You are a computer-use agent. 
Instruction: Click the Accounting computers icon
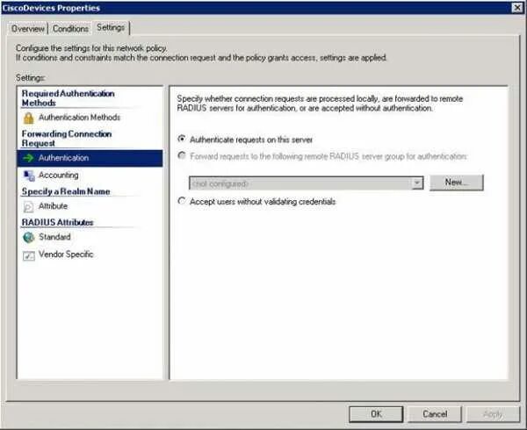[29, 176]
